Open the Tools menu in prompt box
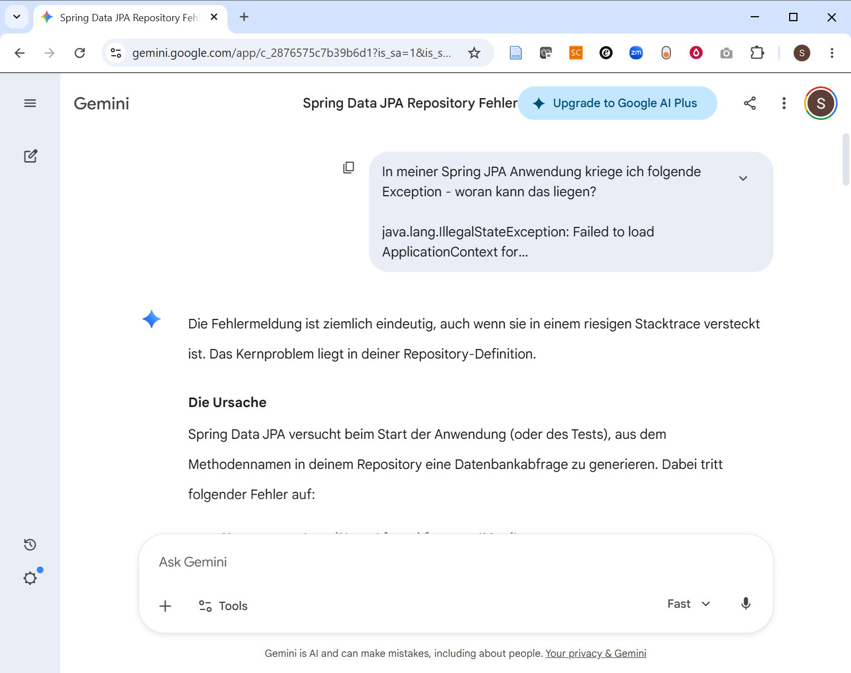851x673 pixels. click(x=223, y=606)
